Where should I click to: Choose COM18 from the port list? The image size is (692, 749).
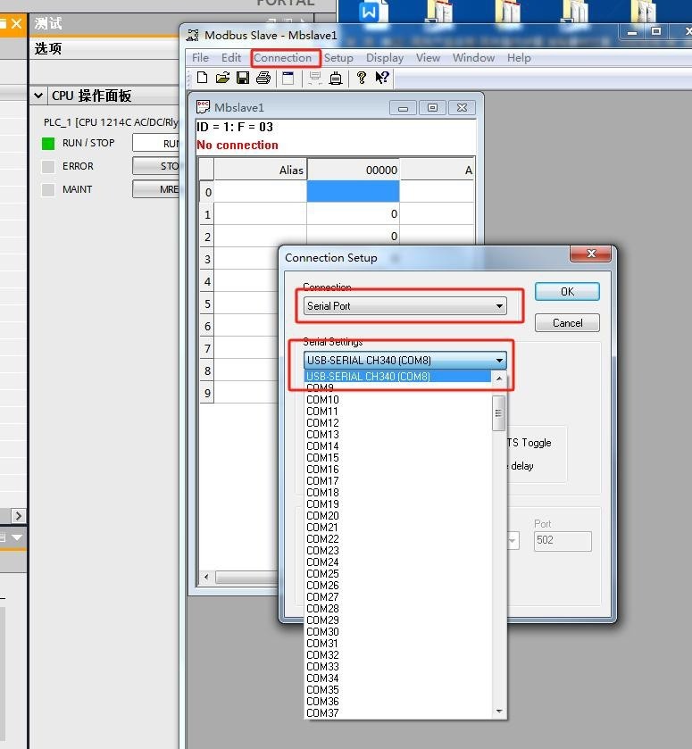(397, 493)
